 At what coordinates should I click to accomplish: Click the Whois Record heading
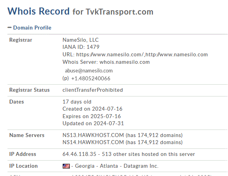coord(39,11)
